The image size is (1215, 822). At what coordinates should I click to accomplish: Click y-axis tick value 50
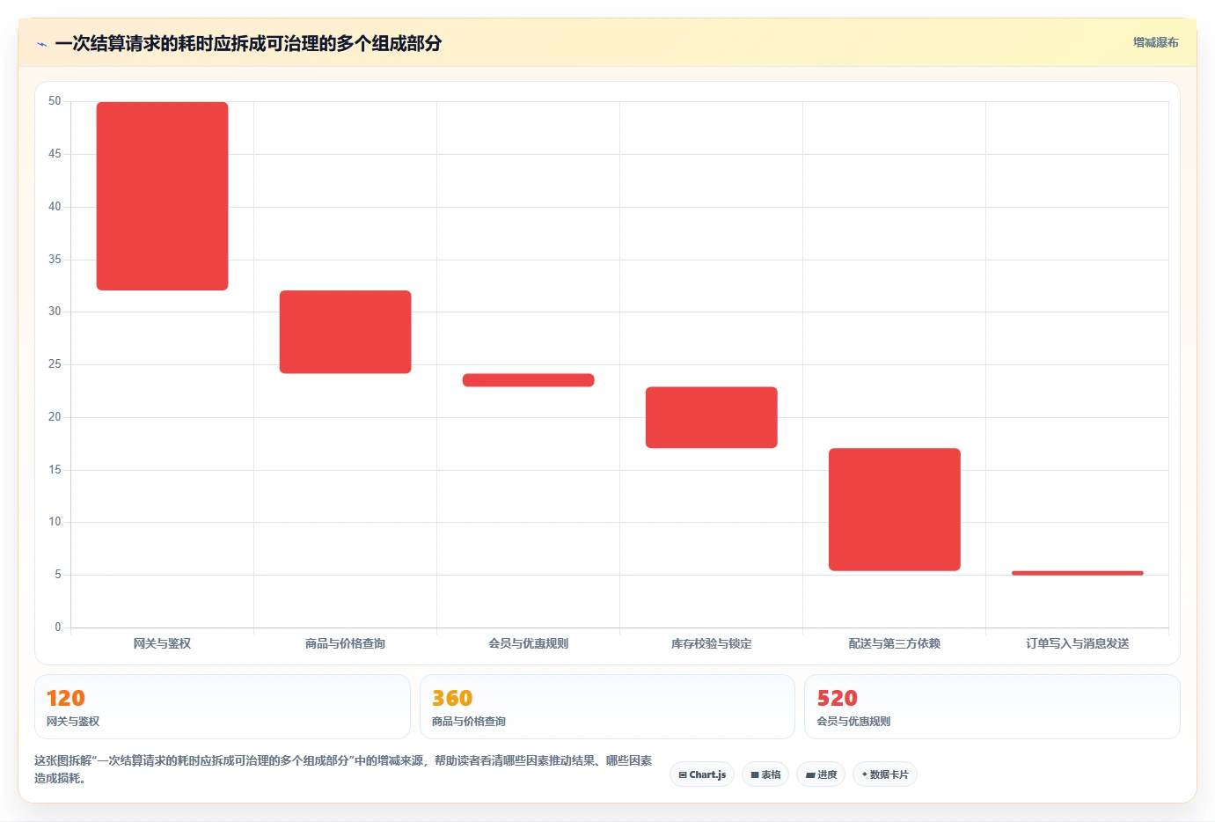point(55,101)
